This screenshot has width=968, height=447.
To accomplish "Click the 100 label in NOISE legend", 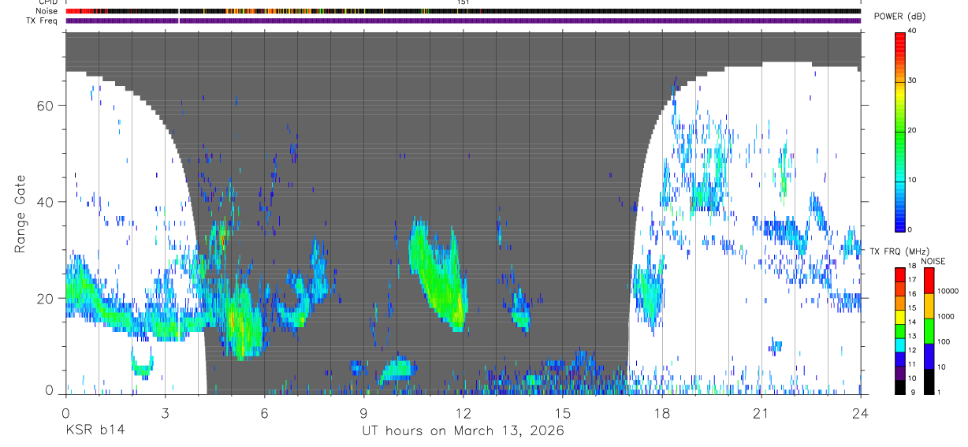I will coord(943,341).
